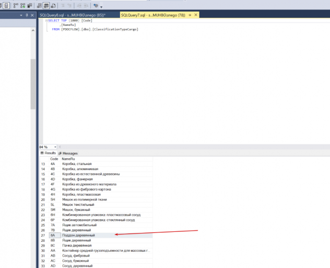Pin the SQLQuery7.sql tab
Image resolution: width=330 pixels, height=268 pixels.
pyautogui.click(x=190, y=15)
